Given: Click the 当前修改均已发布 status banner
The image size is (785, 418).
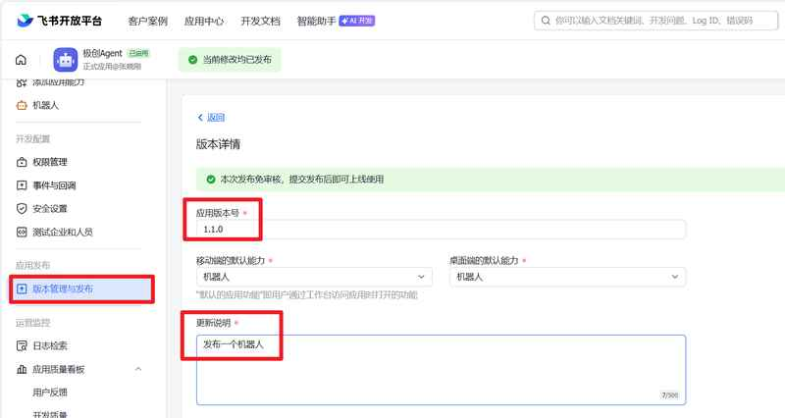Looking at the screenshot, I should coord(230,60).
